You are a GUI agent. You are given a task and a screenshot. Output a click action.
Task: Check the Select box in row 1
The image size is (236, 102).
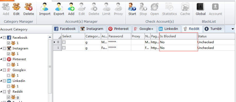pos(64,48)
